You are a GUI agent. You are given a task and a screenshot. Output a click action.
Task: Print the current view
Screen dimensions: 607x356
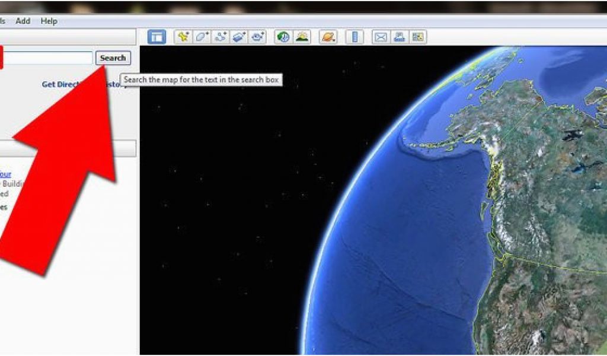click(x=400, y=37)
